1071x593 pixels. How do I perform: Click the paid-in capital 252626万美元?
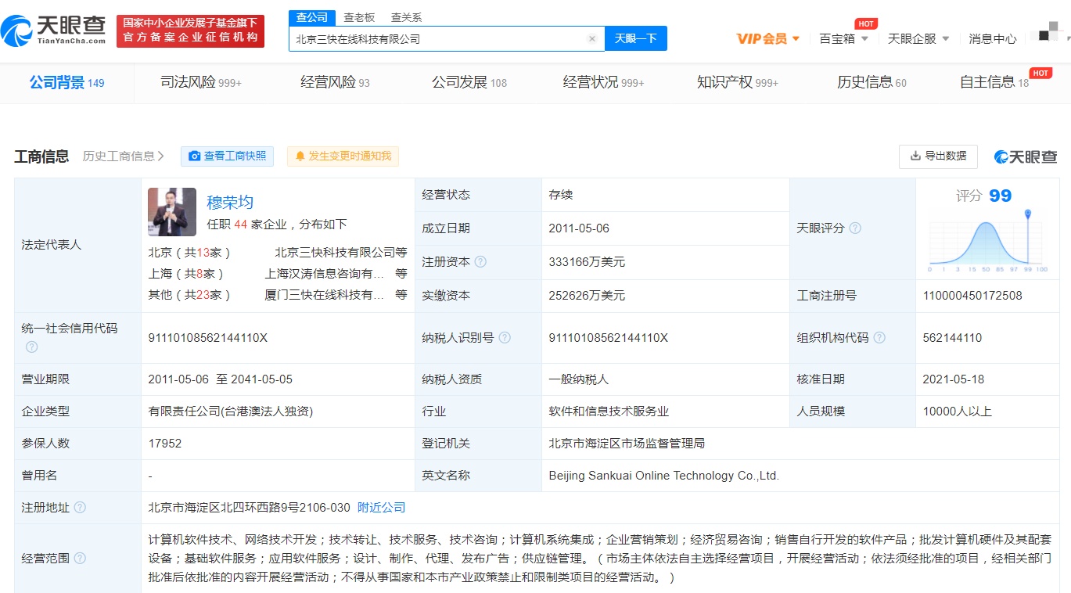[x=587, y=296]
